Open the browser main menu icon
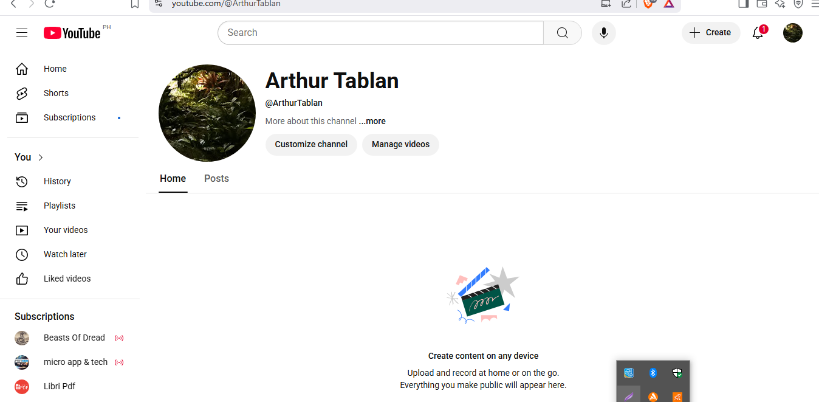819x402 pixels. [815, 4]
